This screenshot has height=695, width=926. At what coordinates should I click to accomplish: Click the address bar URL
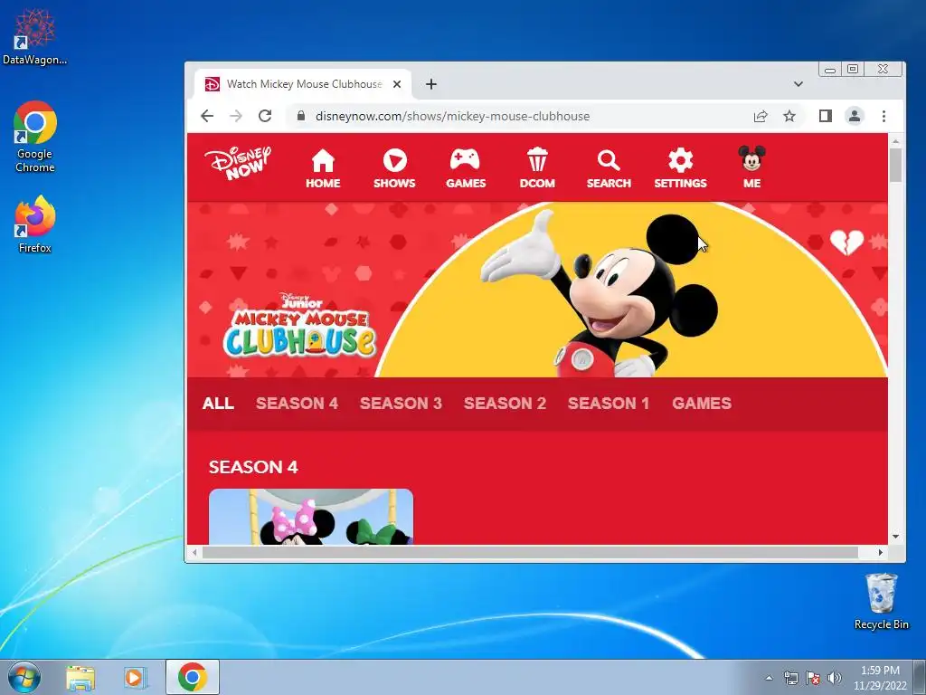[452, 116]
